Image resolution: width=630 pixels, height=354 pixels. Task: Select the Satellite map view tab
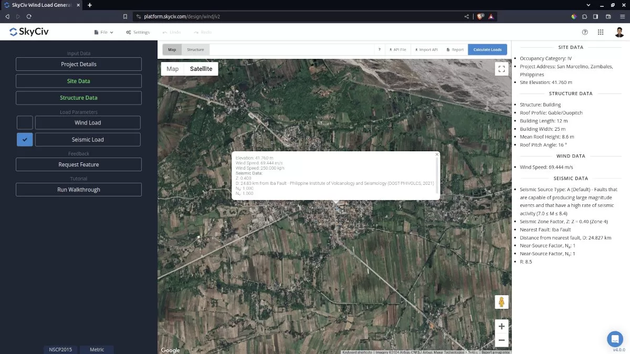click(x=202, y=68)
